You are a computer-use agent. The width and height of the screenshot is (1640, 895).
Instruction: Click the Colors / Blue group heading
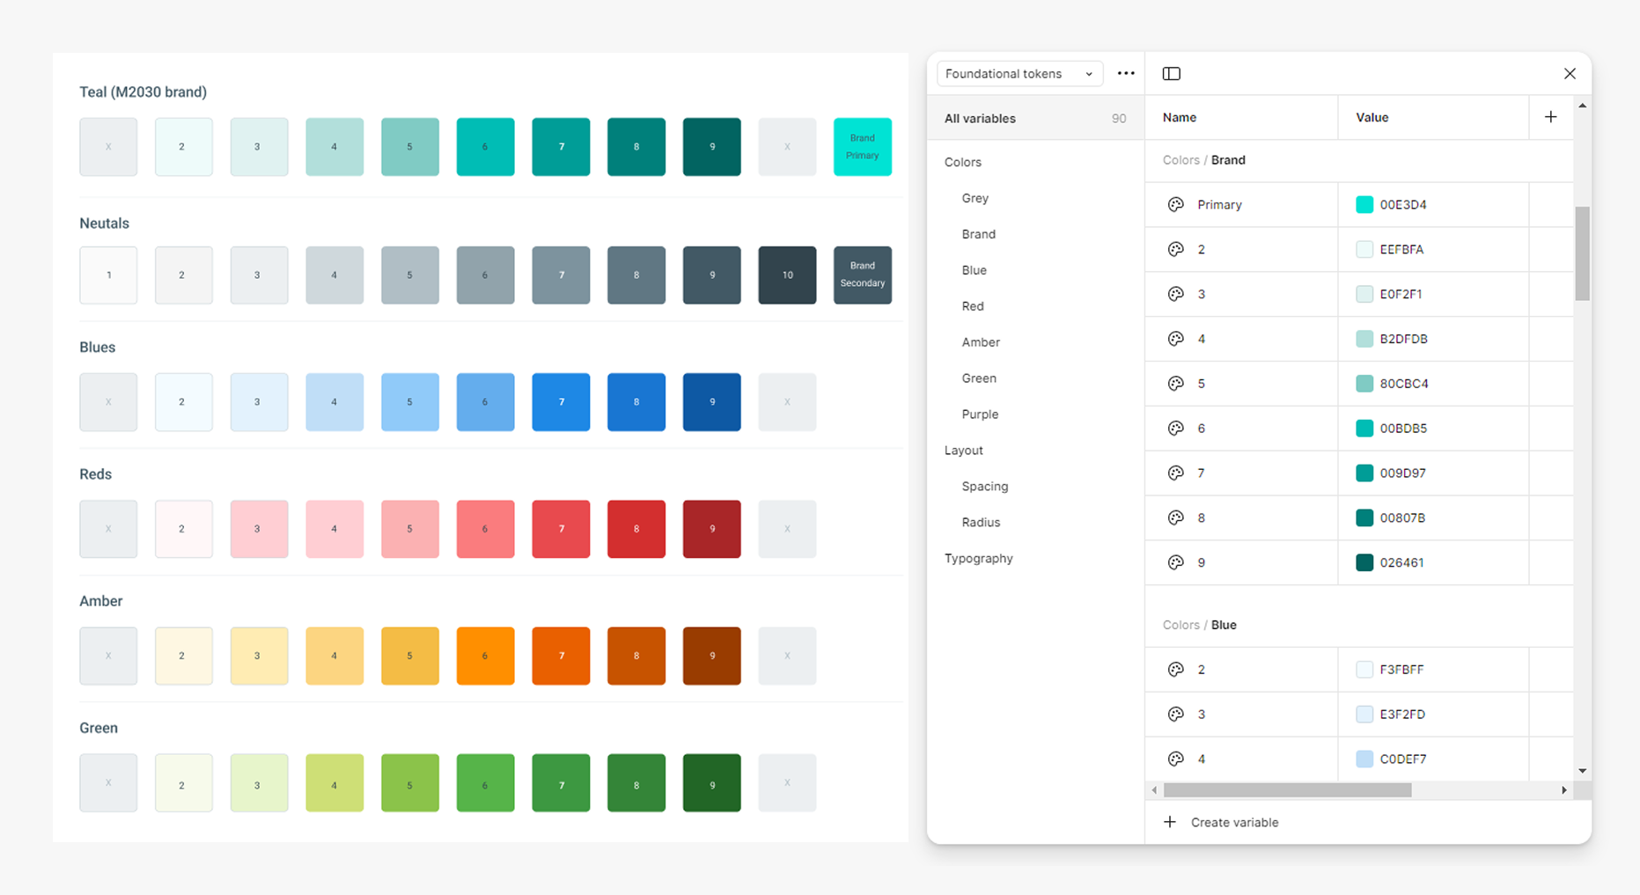(1199, 626)
